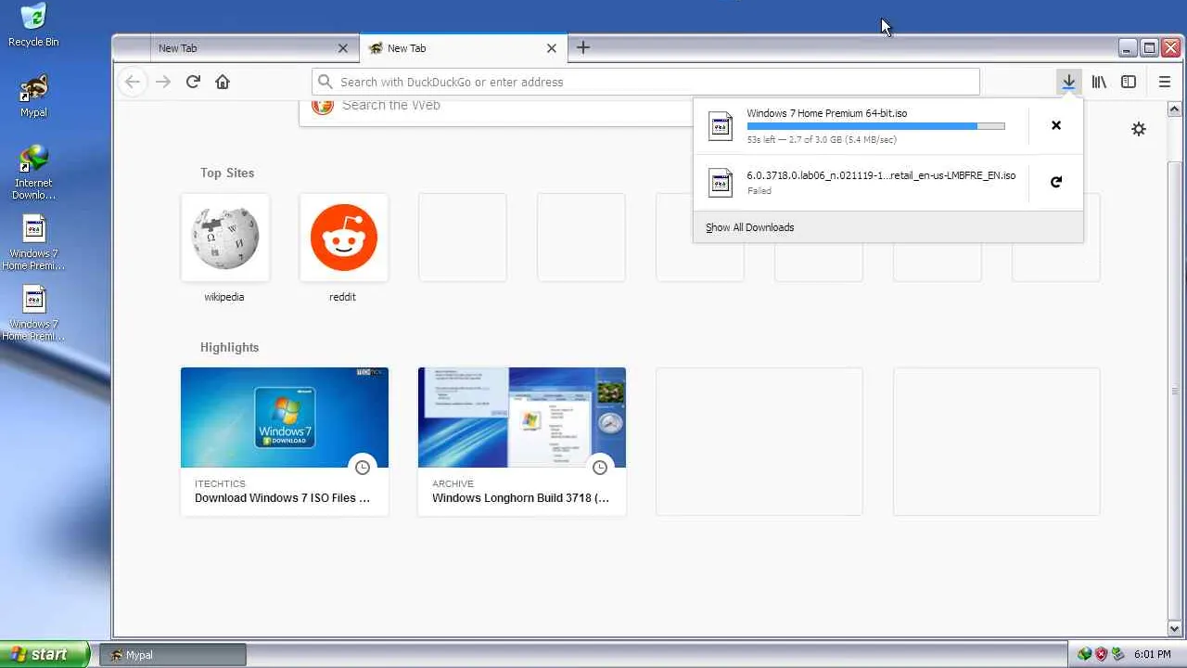Click the Windows 7 download progress bar
Viewport: 1187px width, 668px height.
(x=875, y=126)
